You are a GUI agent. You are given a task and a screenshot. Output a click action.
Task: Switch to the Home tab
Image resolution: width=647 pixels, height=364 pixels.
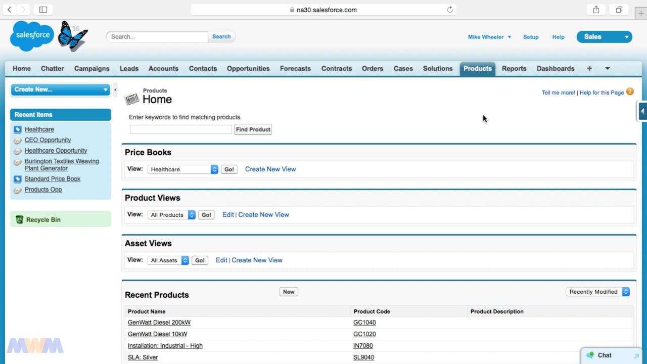tap(22, 68)
